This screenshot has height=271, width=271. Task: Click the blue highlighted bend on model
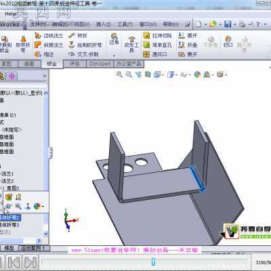[x=197, y=178]
